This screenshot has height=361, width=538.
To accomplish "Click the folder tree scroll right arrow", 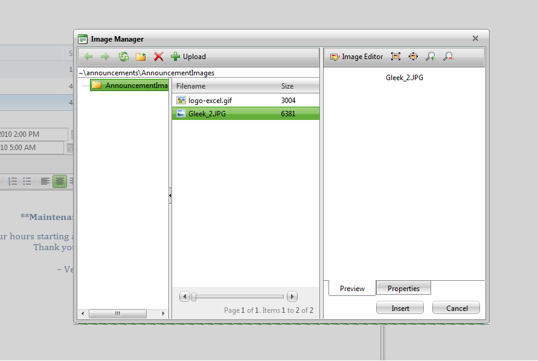I will point(163,313).
